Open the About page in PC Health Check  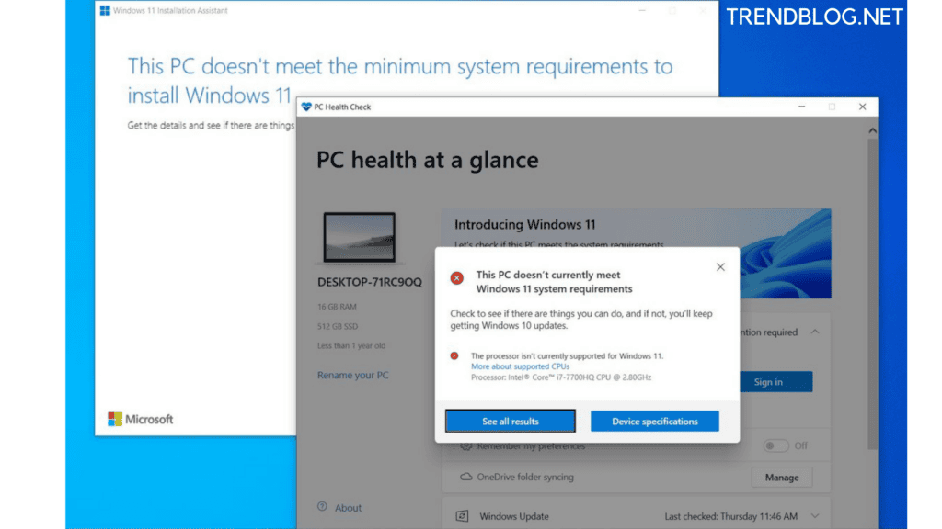[348, 507]
